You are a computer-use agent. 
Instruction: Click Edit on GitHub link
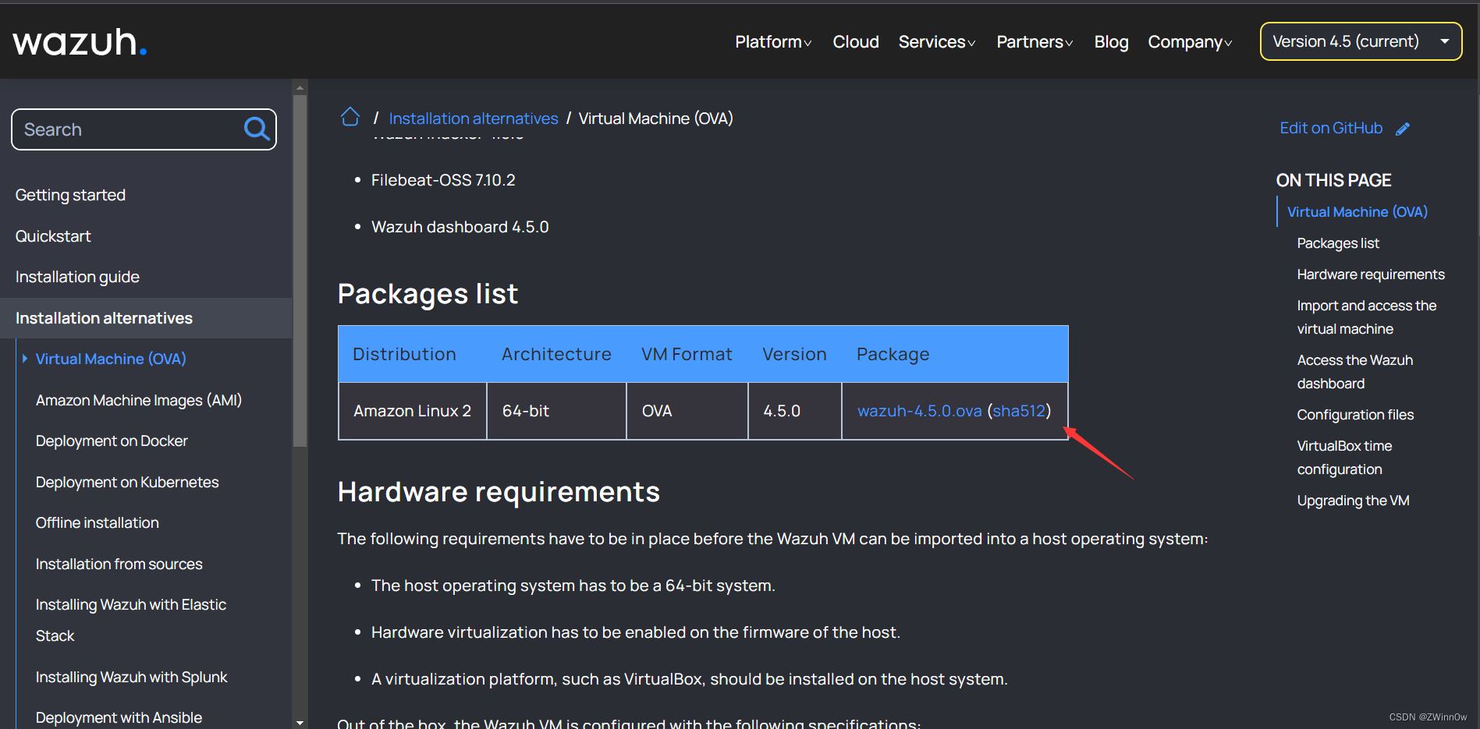point(1331,128)
